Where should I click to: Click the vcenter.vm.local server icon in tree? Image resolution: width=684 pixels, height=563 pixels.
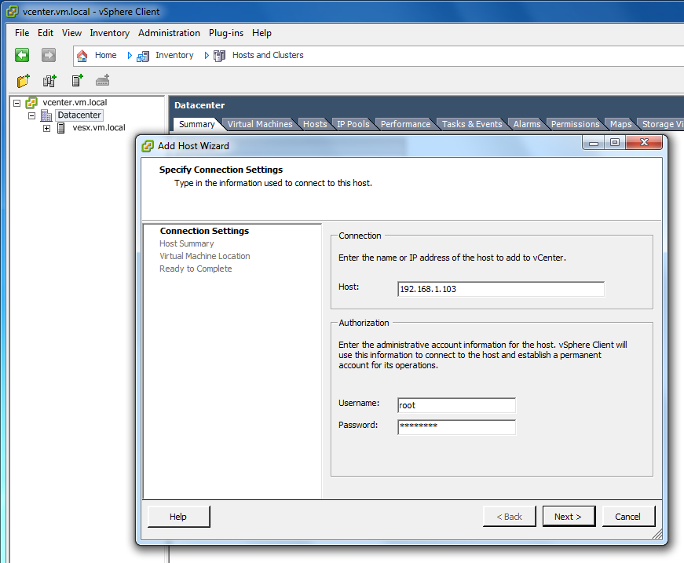[31, 103]
